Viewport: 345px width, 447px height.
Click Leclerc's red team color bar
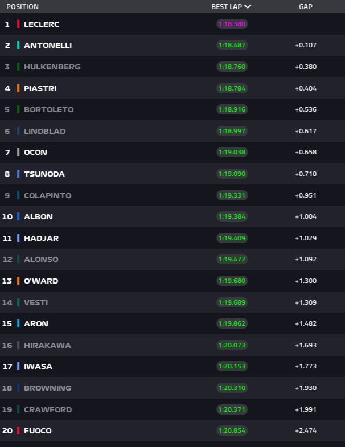[18, 24]
